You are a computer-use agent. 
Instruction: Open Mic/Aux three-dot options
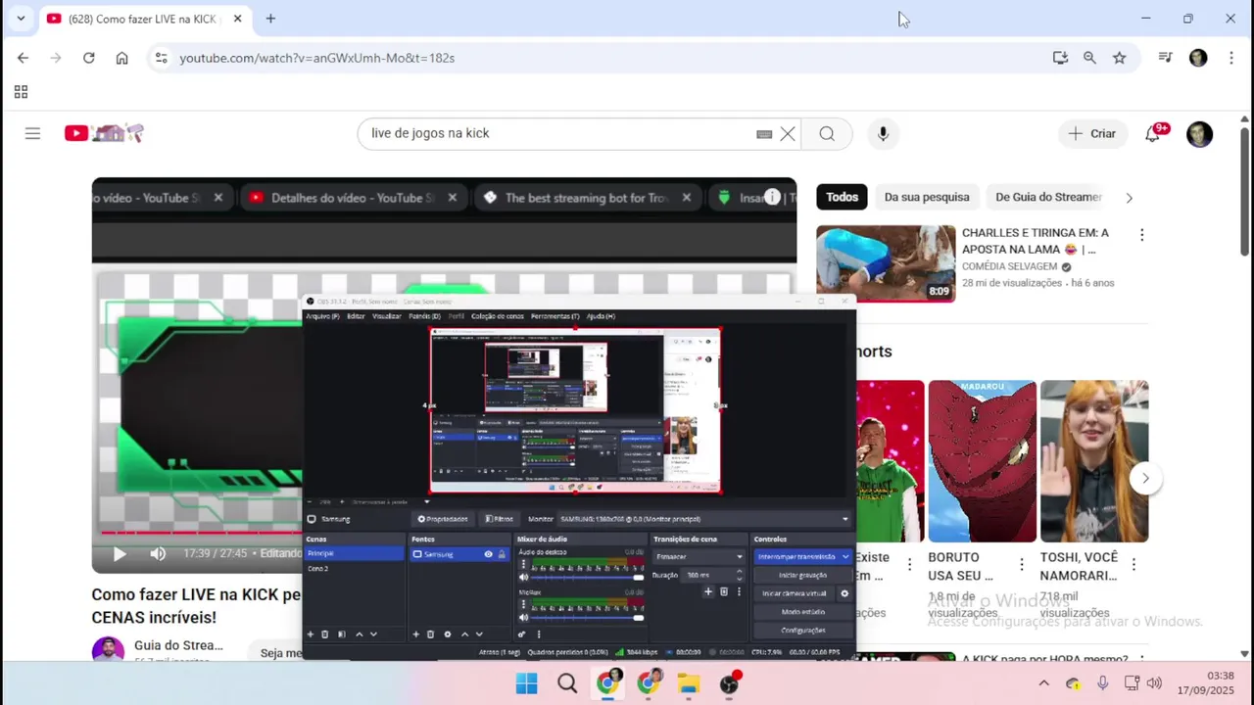click(x=523, y=604)
